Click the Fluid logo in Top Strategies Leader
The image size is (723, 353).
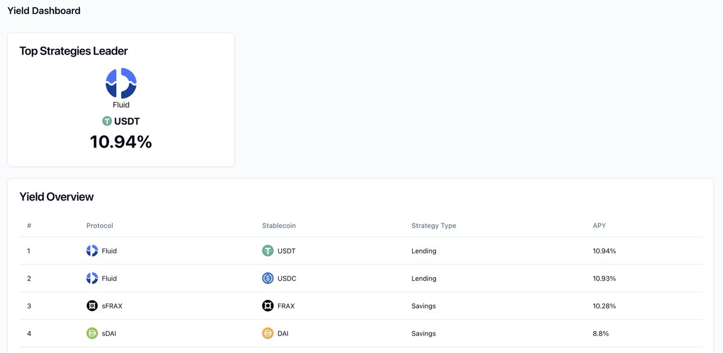(x=121, y=83)
